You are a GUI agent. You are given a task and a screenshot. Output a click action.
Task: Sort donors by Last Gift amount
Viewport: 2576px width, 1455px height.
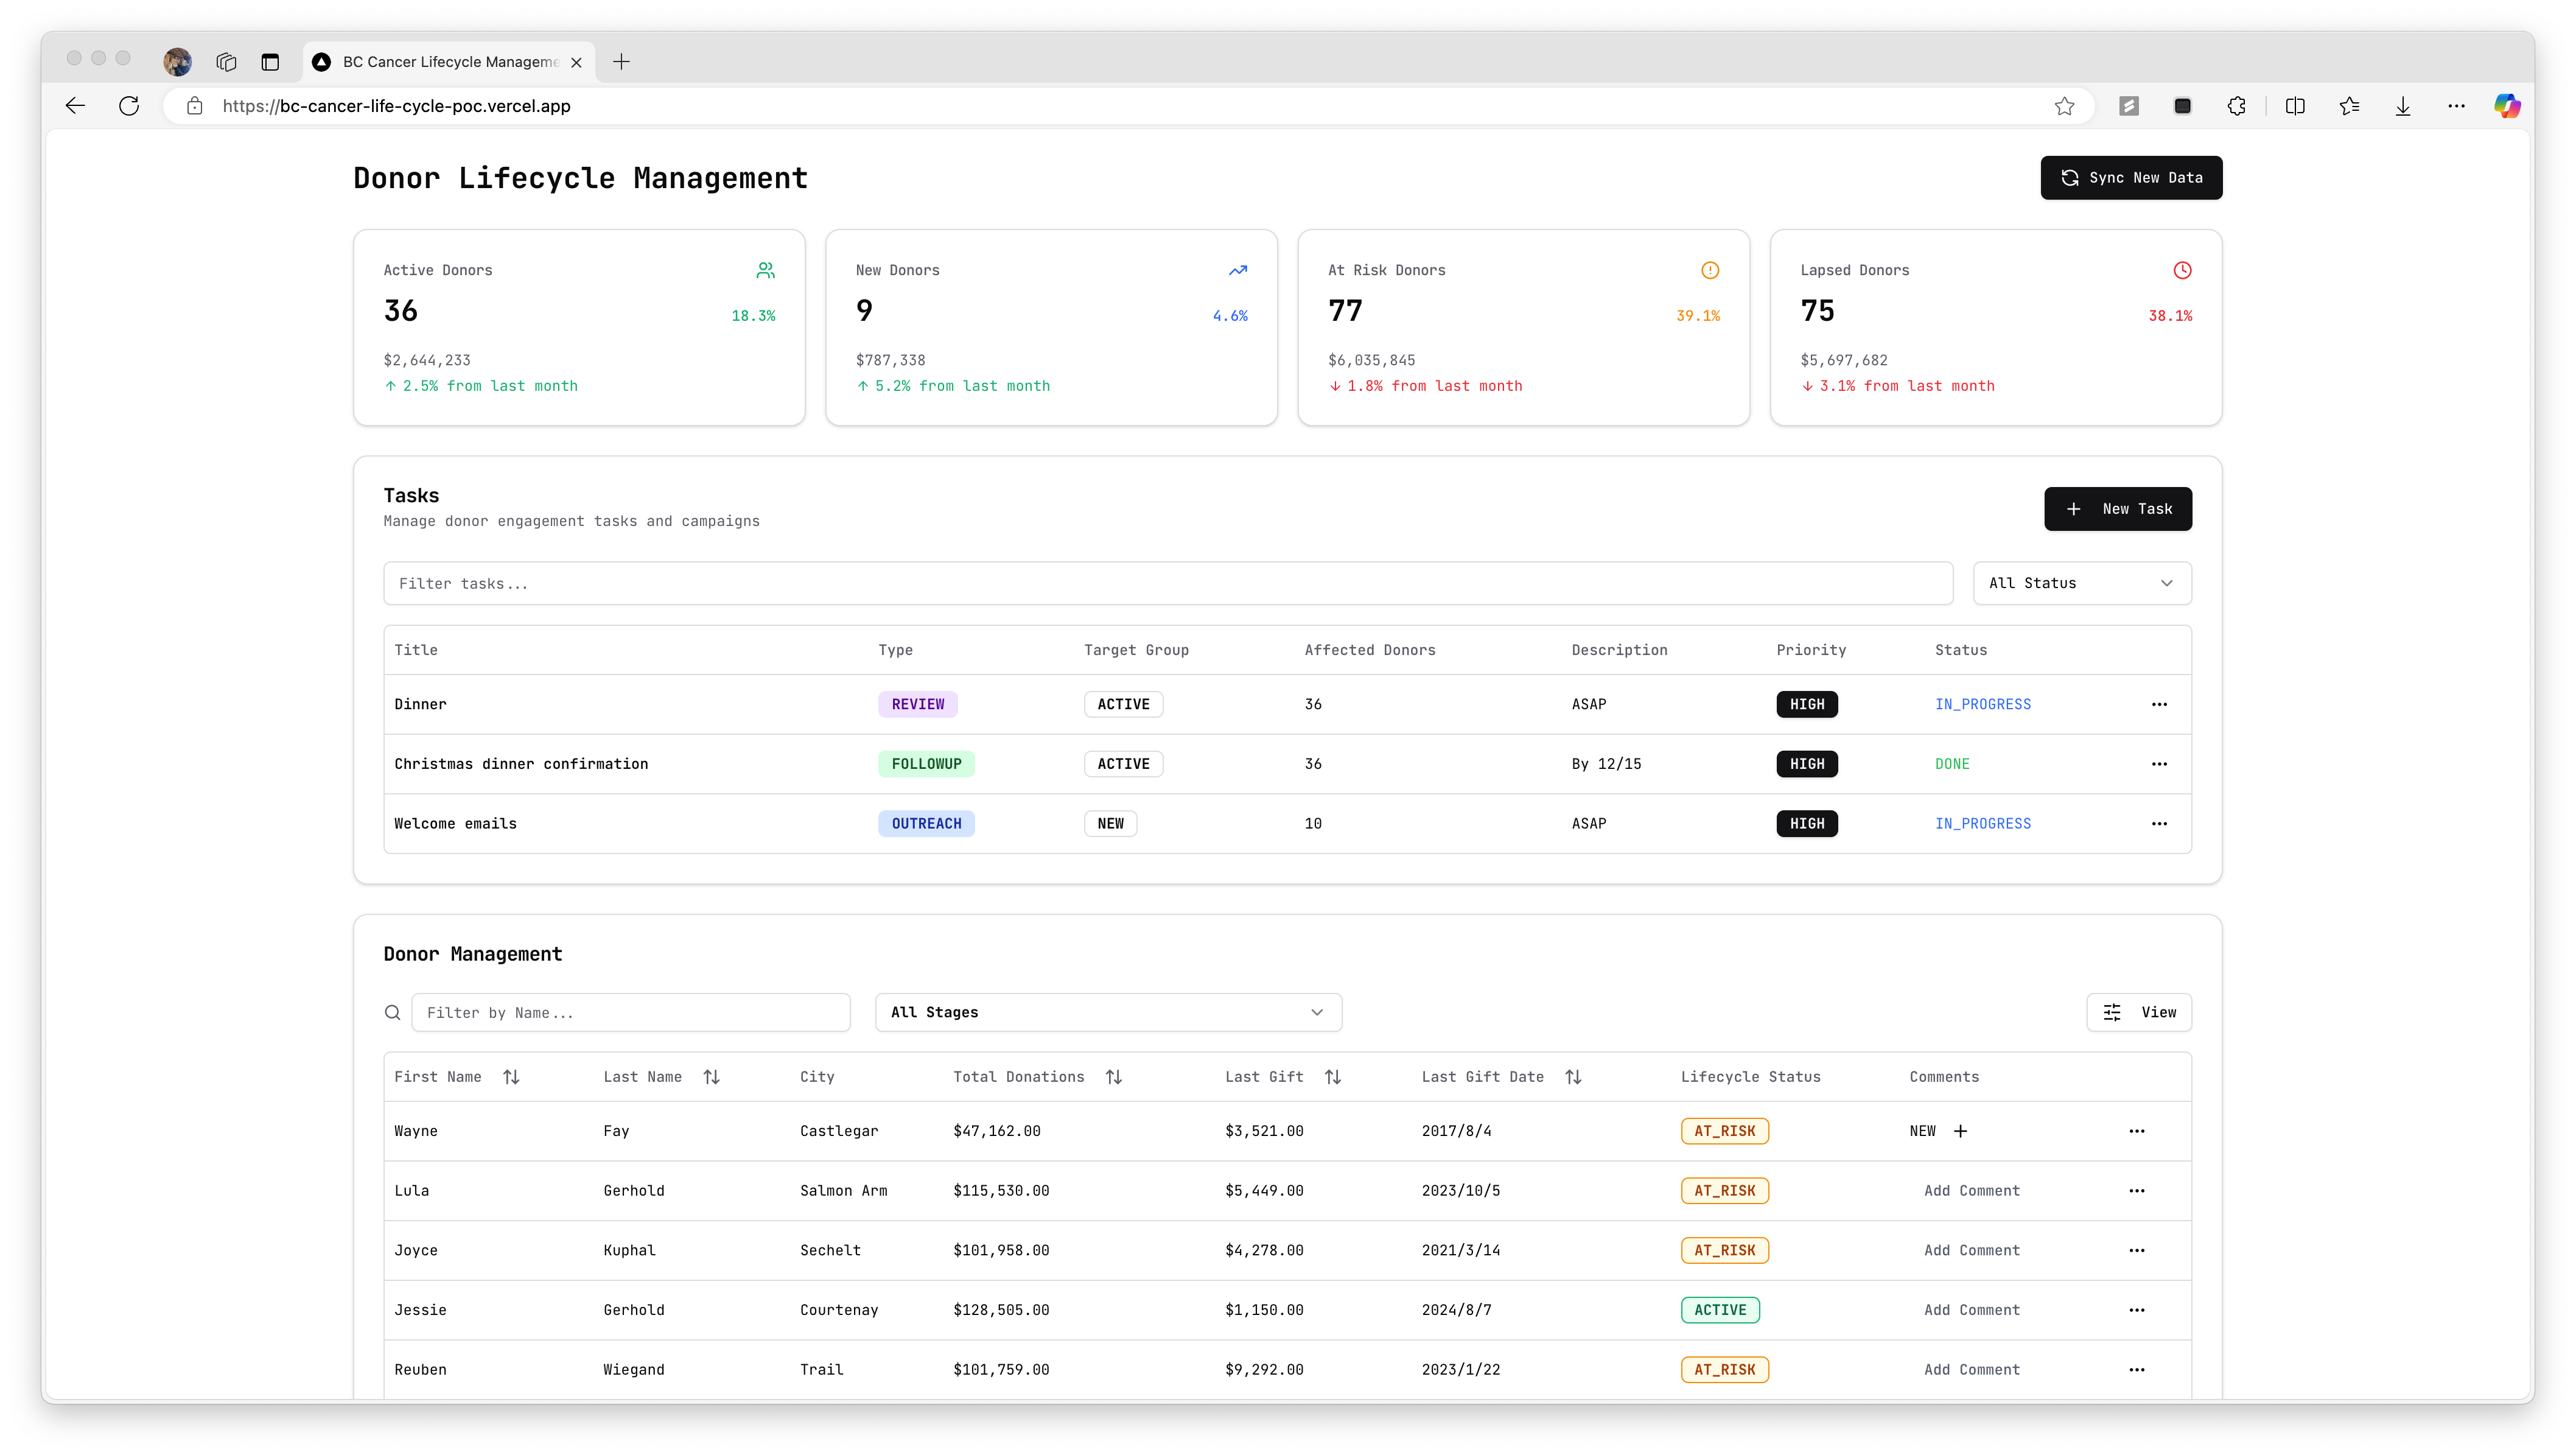tap(1333, 1077)
